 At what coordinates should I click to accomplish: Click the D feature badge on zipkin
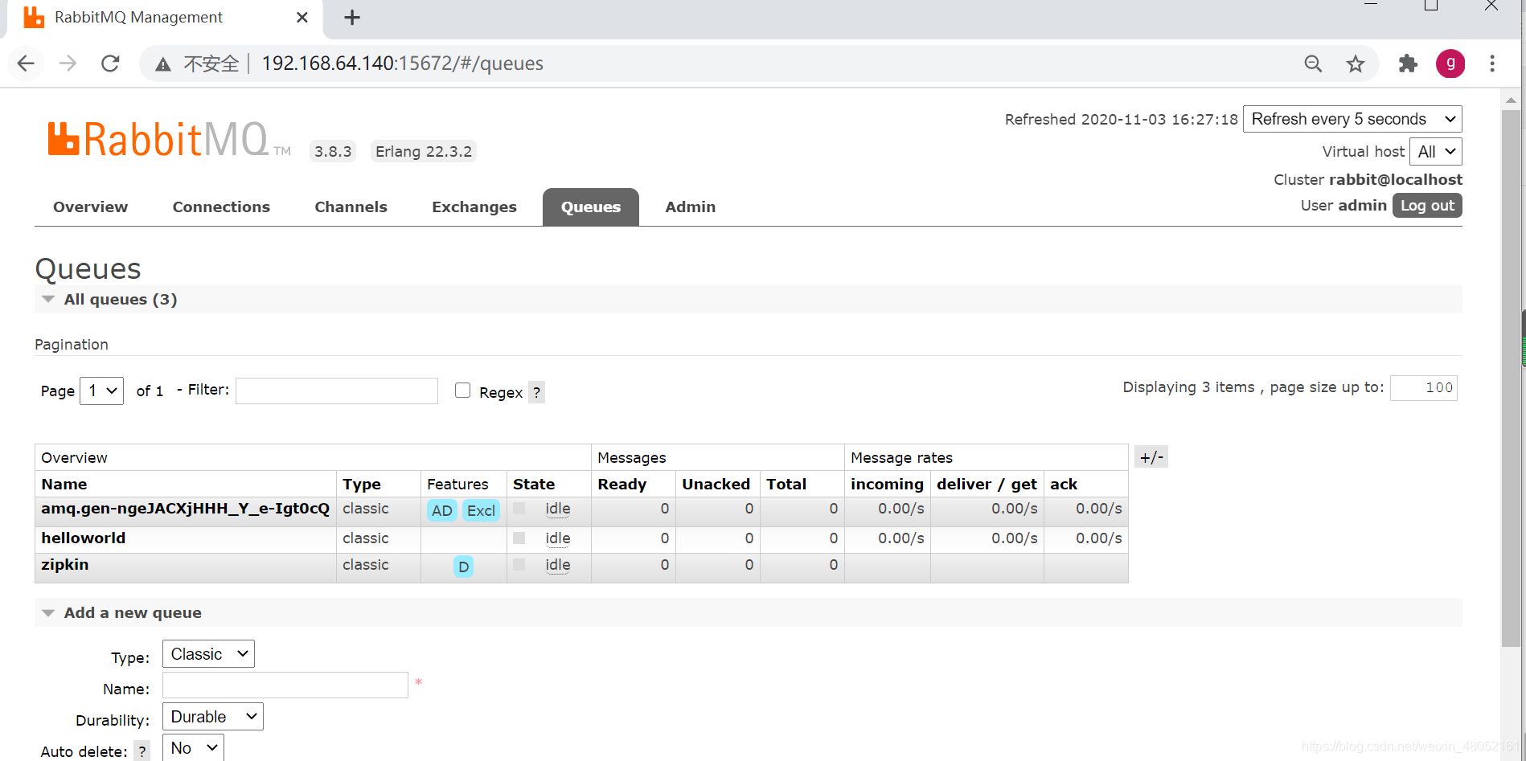[x=463, y=567]
